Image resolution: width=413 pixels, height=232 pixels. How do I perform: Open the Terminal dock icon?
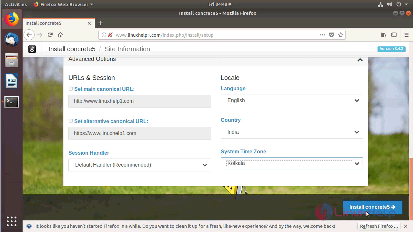[12, 102]
